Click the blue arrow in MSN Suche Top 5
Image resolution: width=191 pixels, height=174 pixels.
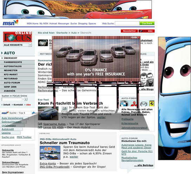[33, 113]
